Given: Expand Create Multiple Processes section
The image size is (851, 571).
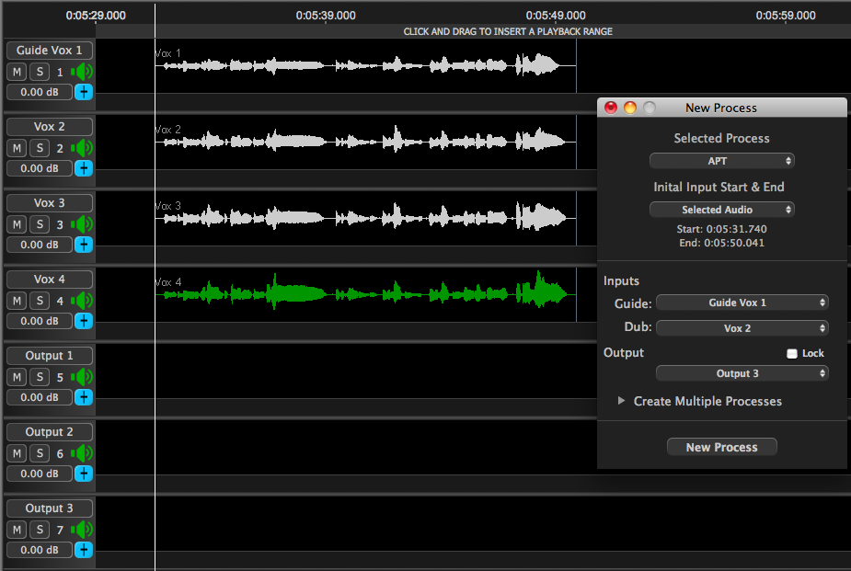Looking at the screenshot, I should coord(622,401).
